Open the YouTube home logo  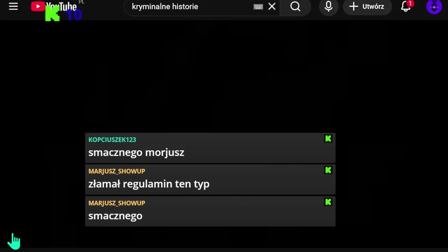tap(54, 6)
